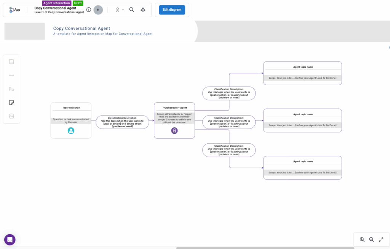Click the search magnifier icon

tap(131, 10)
